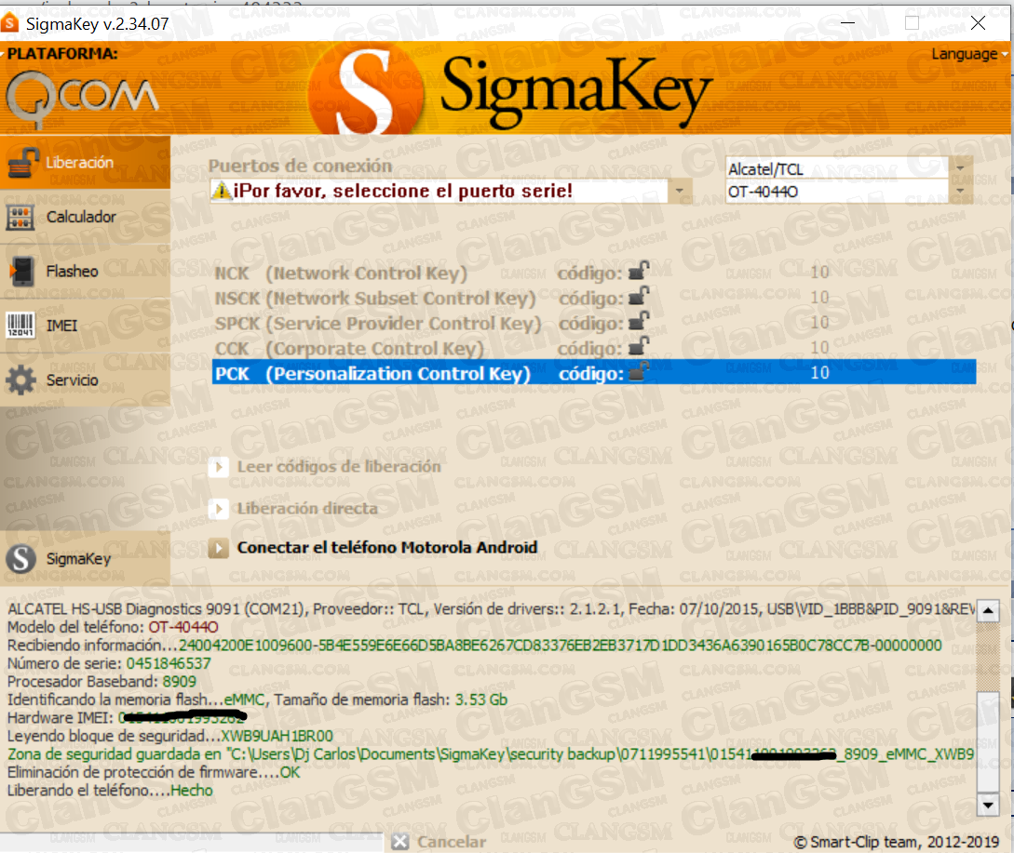Click the SigmaKey title bar app icon

pos(9,24)
